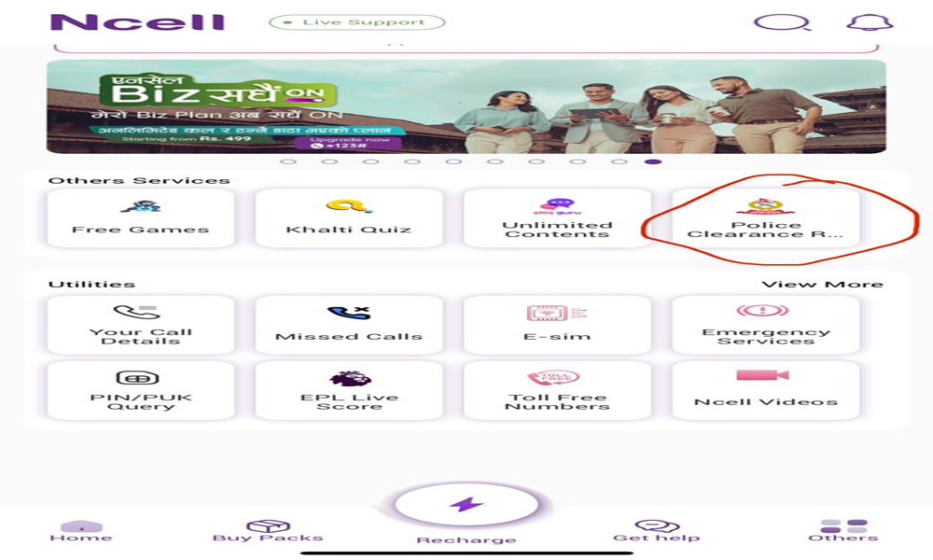Open EPL Live Score utility
933x560 pixels.
click(349, 390)
